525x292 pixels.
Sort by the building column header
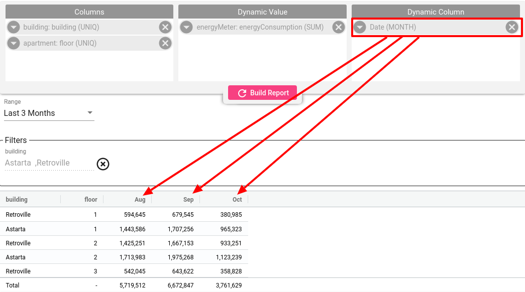[x=17, y=199]
